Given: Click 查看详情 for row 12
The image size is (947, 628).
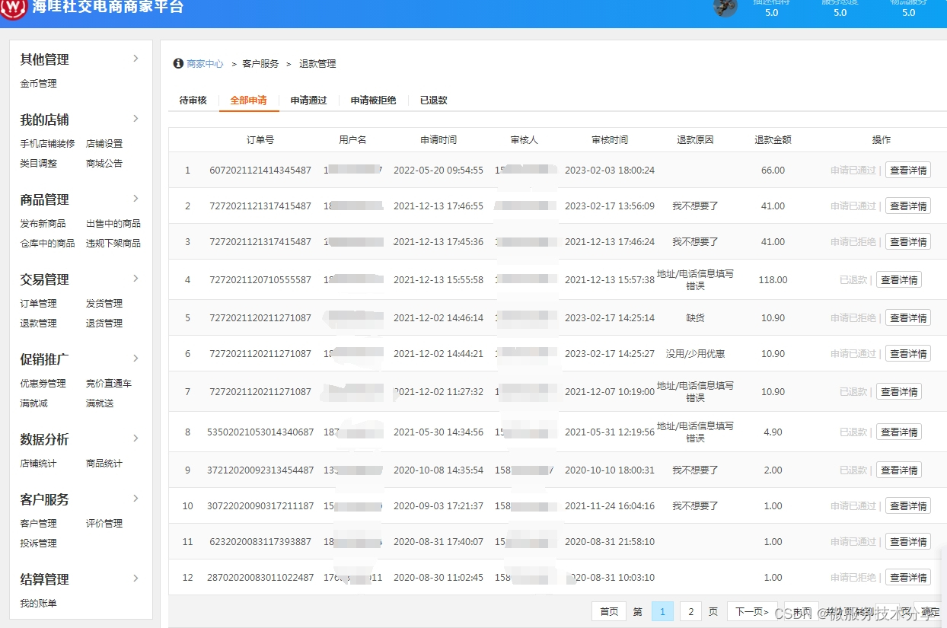Looking at the screenshot, I should [x=908, y=578].
